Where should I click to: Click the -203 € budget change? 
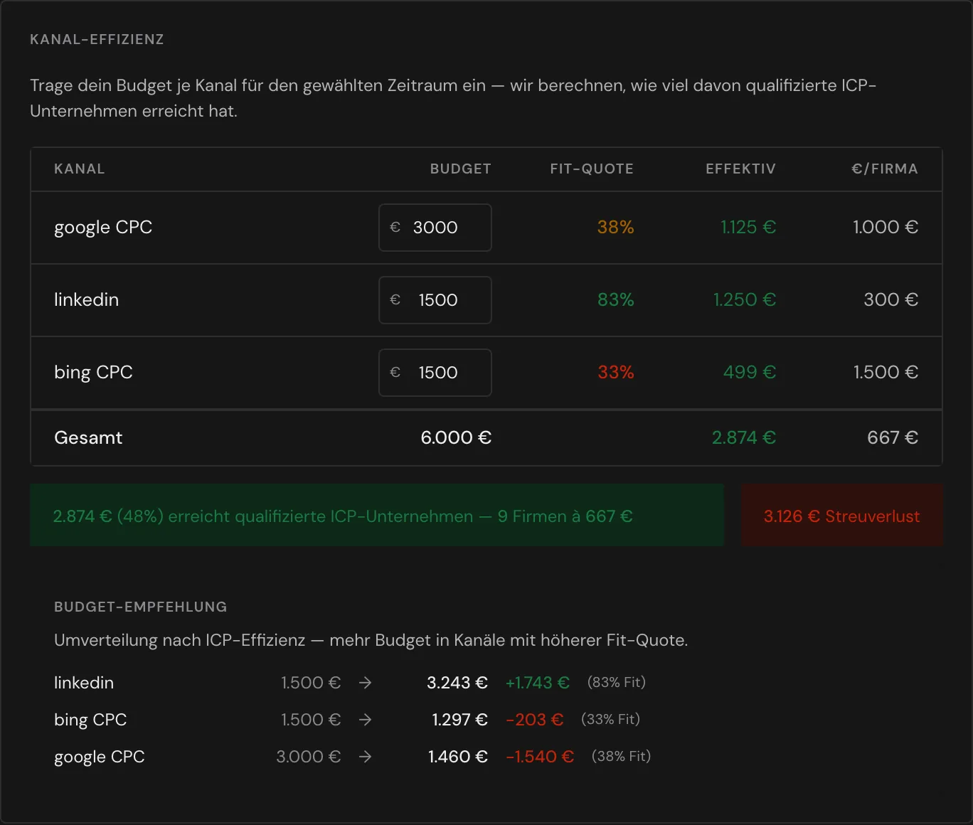(x=535, y=720)
